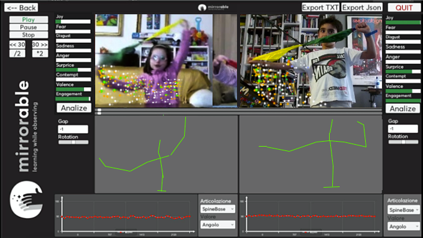This screenshot has height=238, width=423.
Task: Click the left skeleton pose view
Action: [166, 154]
